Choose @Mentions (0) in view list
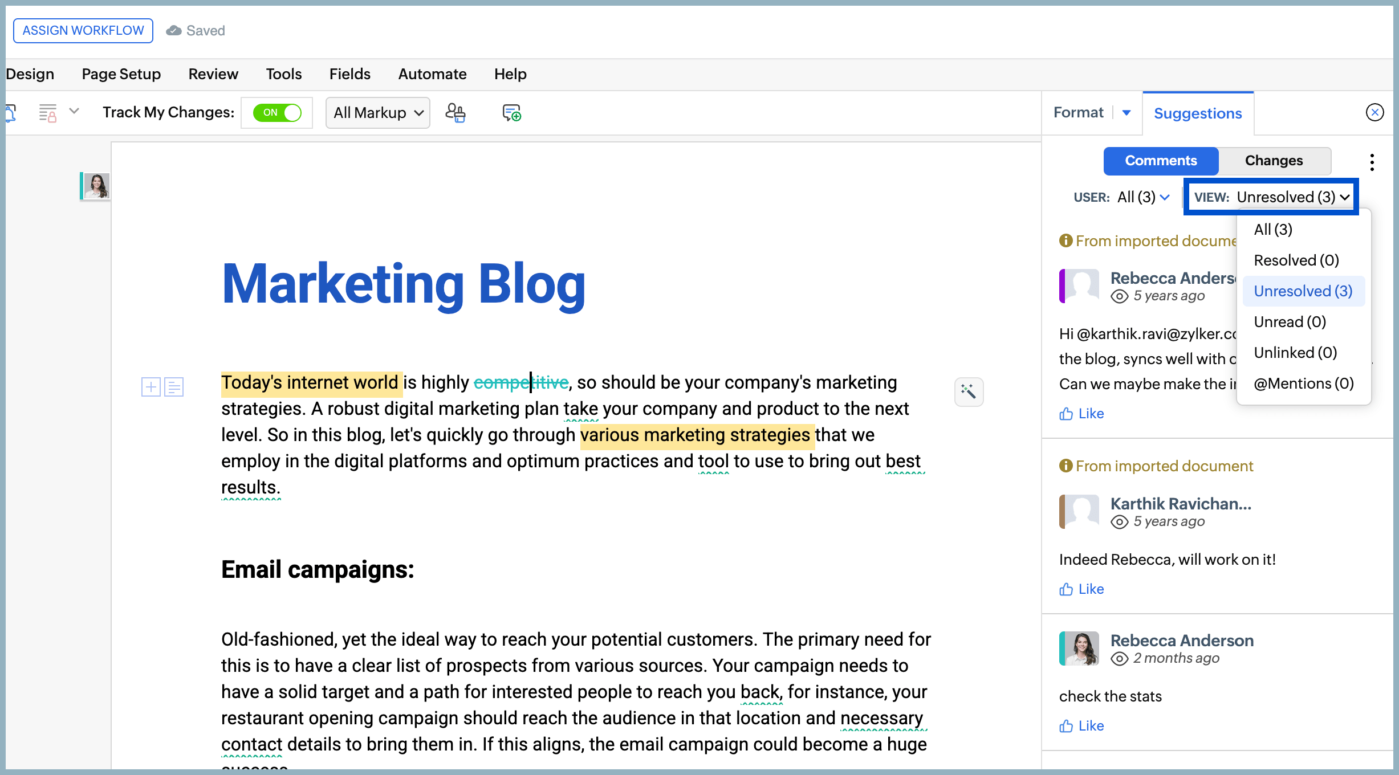This screenshot has width=1399, height=775. (1304, 384)
